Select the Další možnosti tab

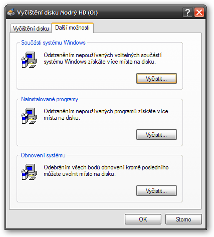tap(72, 28)
